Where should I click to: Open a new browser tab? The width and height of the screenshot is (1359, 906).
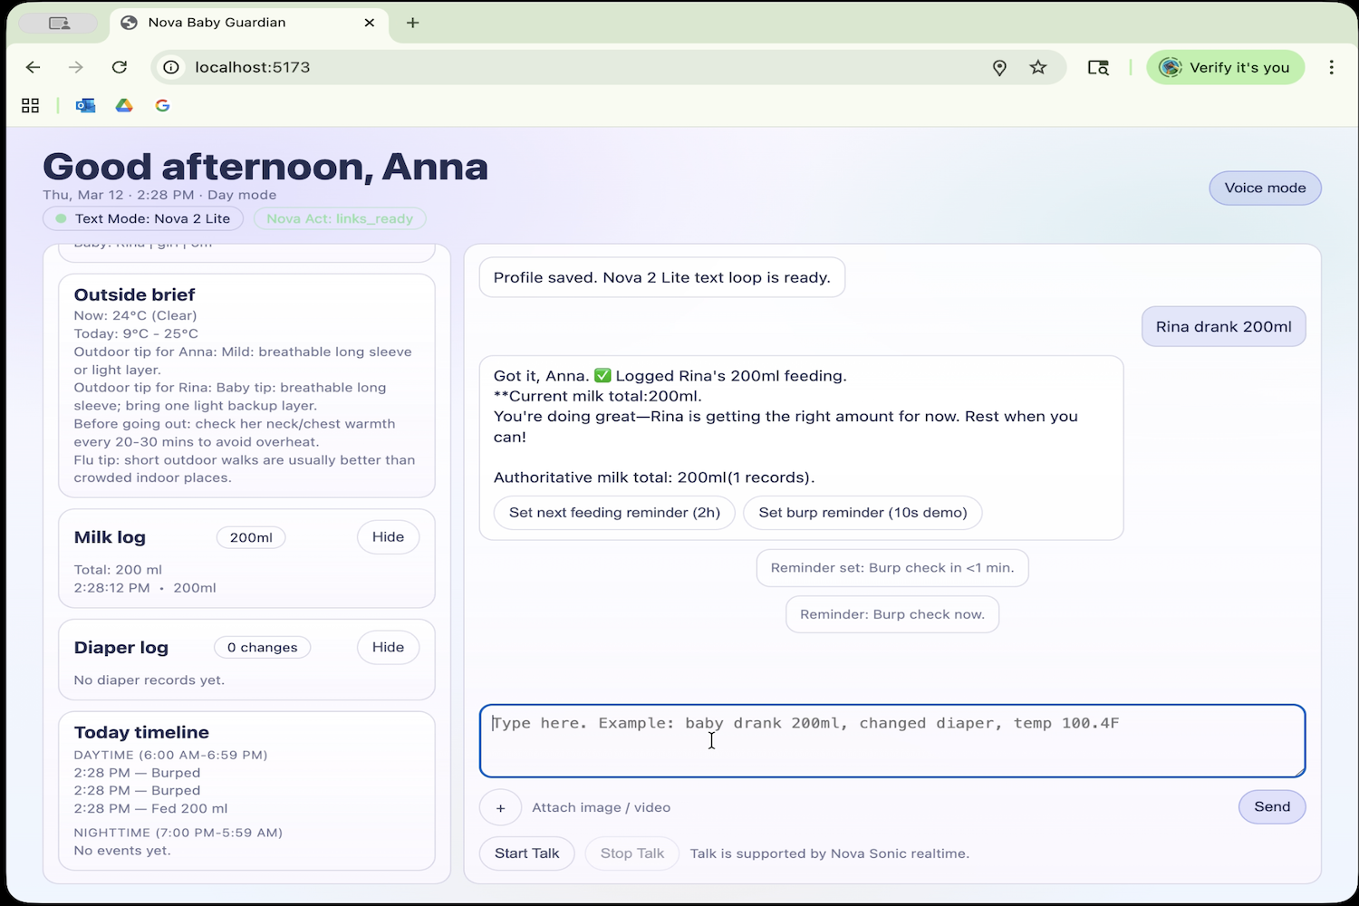[413, 23]
